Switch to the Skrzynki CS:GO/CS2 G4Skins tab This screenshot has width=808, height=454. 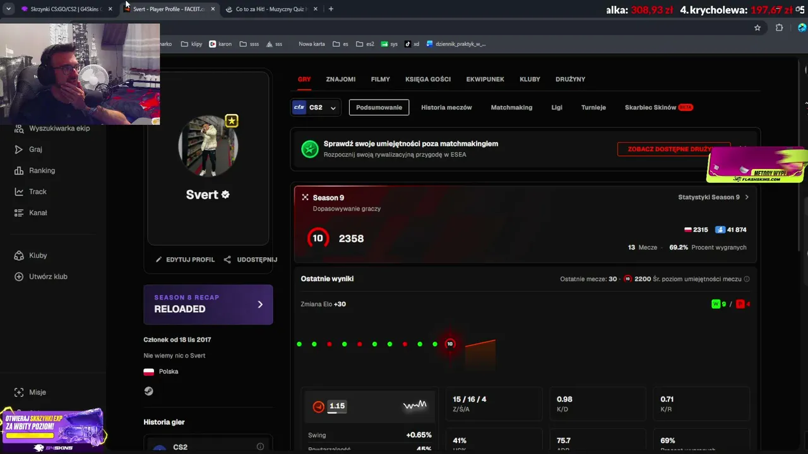[66, 9]
